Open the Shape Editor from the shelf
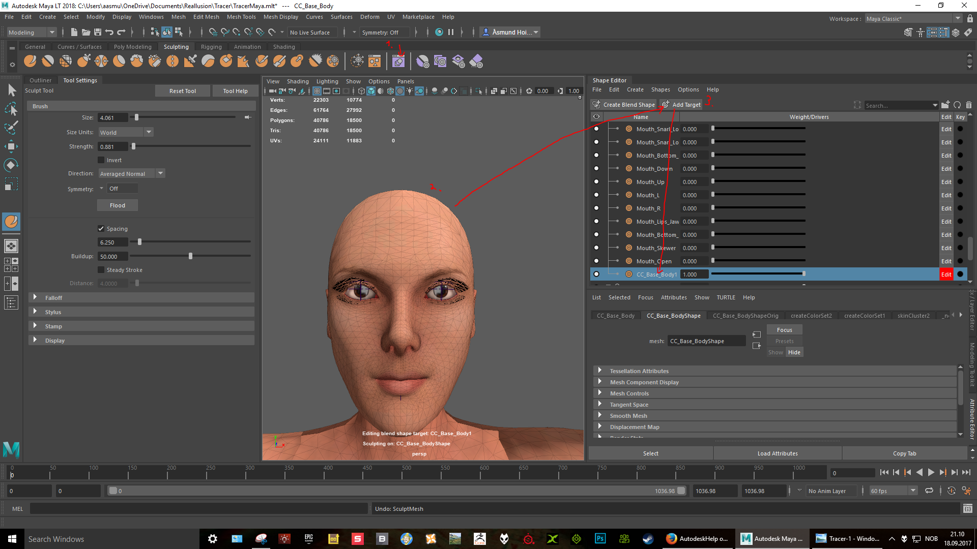Viewport: 977px width, 549px height. click(398, 62)
